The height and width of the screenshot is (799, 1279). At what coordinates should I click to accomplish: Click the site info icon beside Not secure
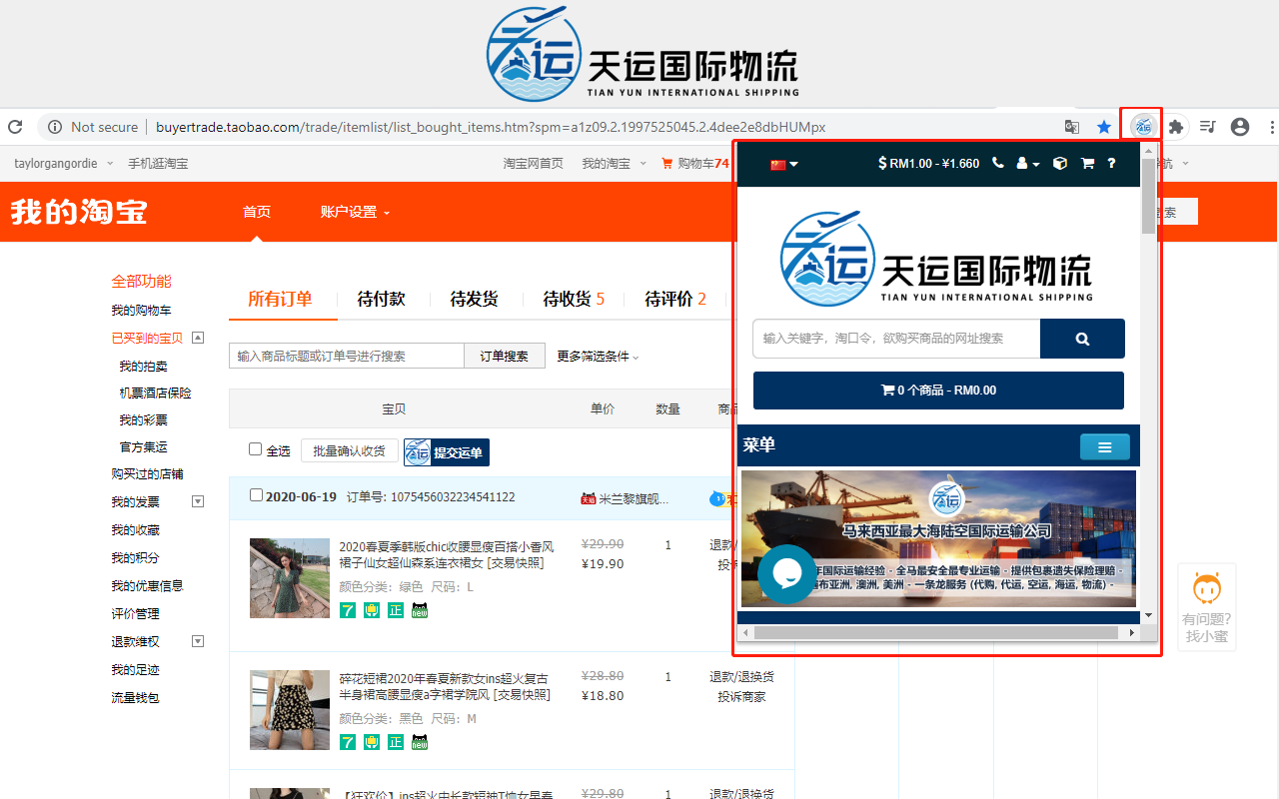point(53,127)
